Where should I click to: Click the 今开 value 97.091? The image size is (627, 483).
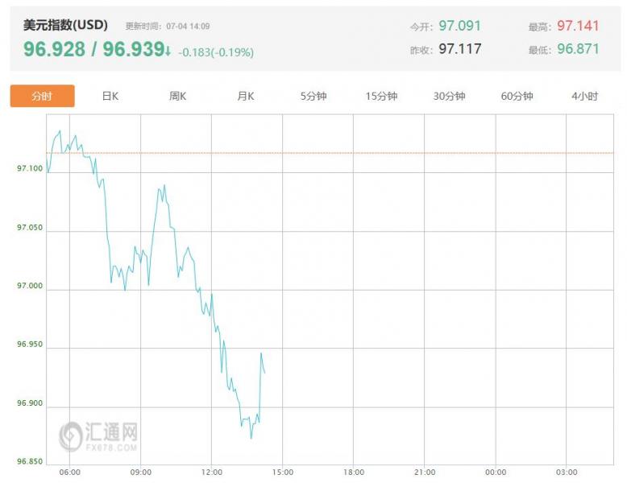[459, 26]
